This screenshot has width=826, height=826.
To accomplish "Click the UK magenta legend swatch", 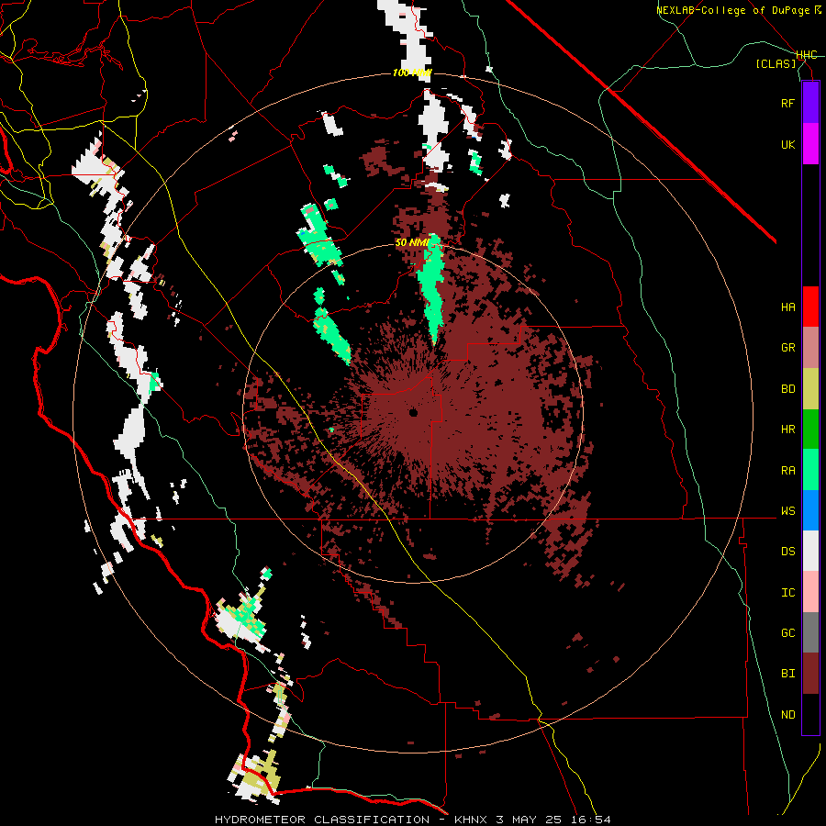I will point(810,144).
